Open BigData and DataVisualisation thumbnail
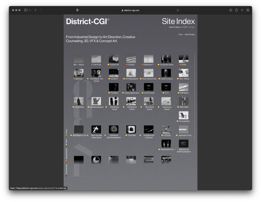 [x=184, y=144]
